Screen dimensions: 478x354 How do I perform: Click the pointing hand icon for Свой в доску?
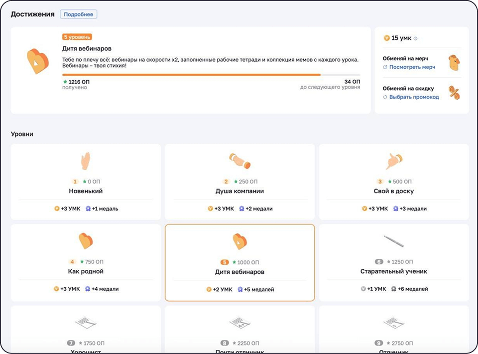tap(394, 161)
